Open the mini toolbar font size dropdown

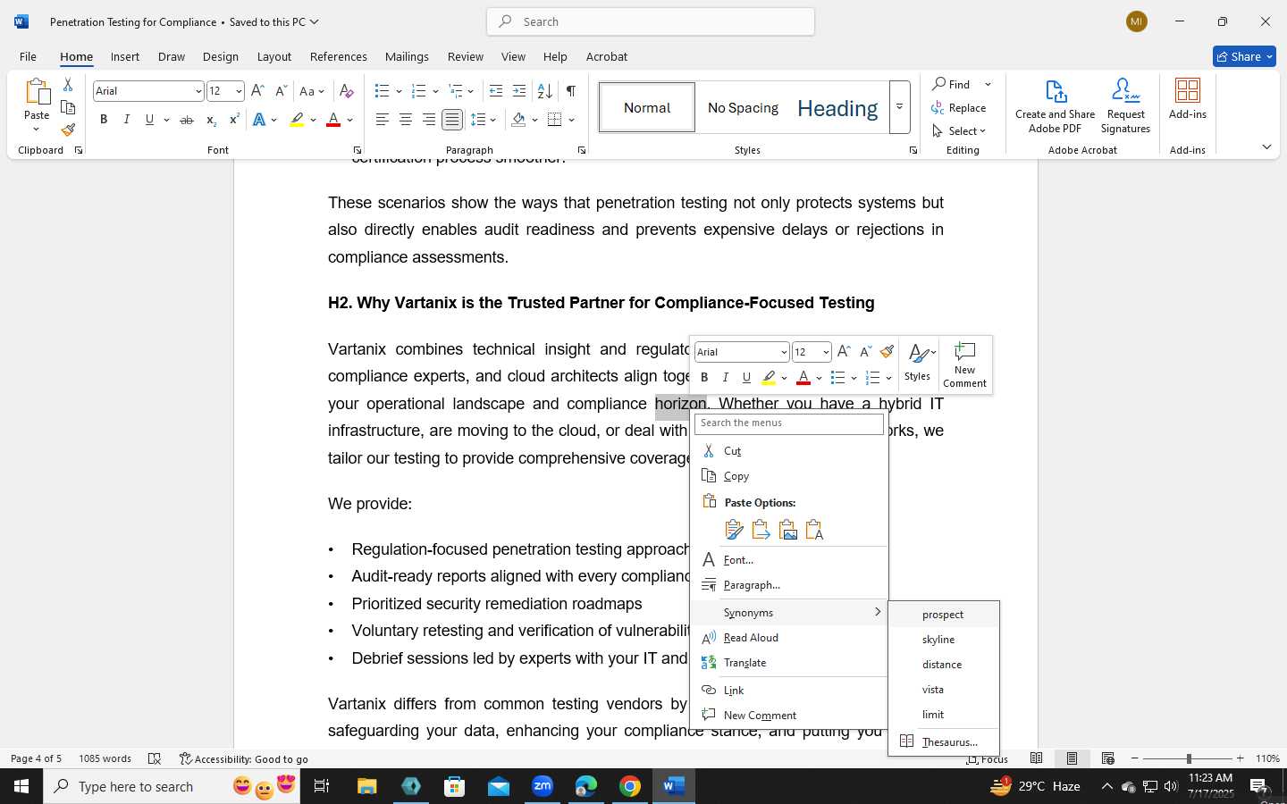point(826,352)
